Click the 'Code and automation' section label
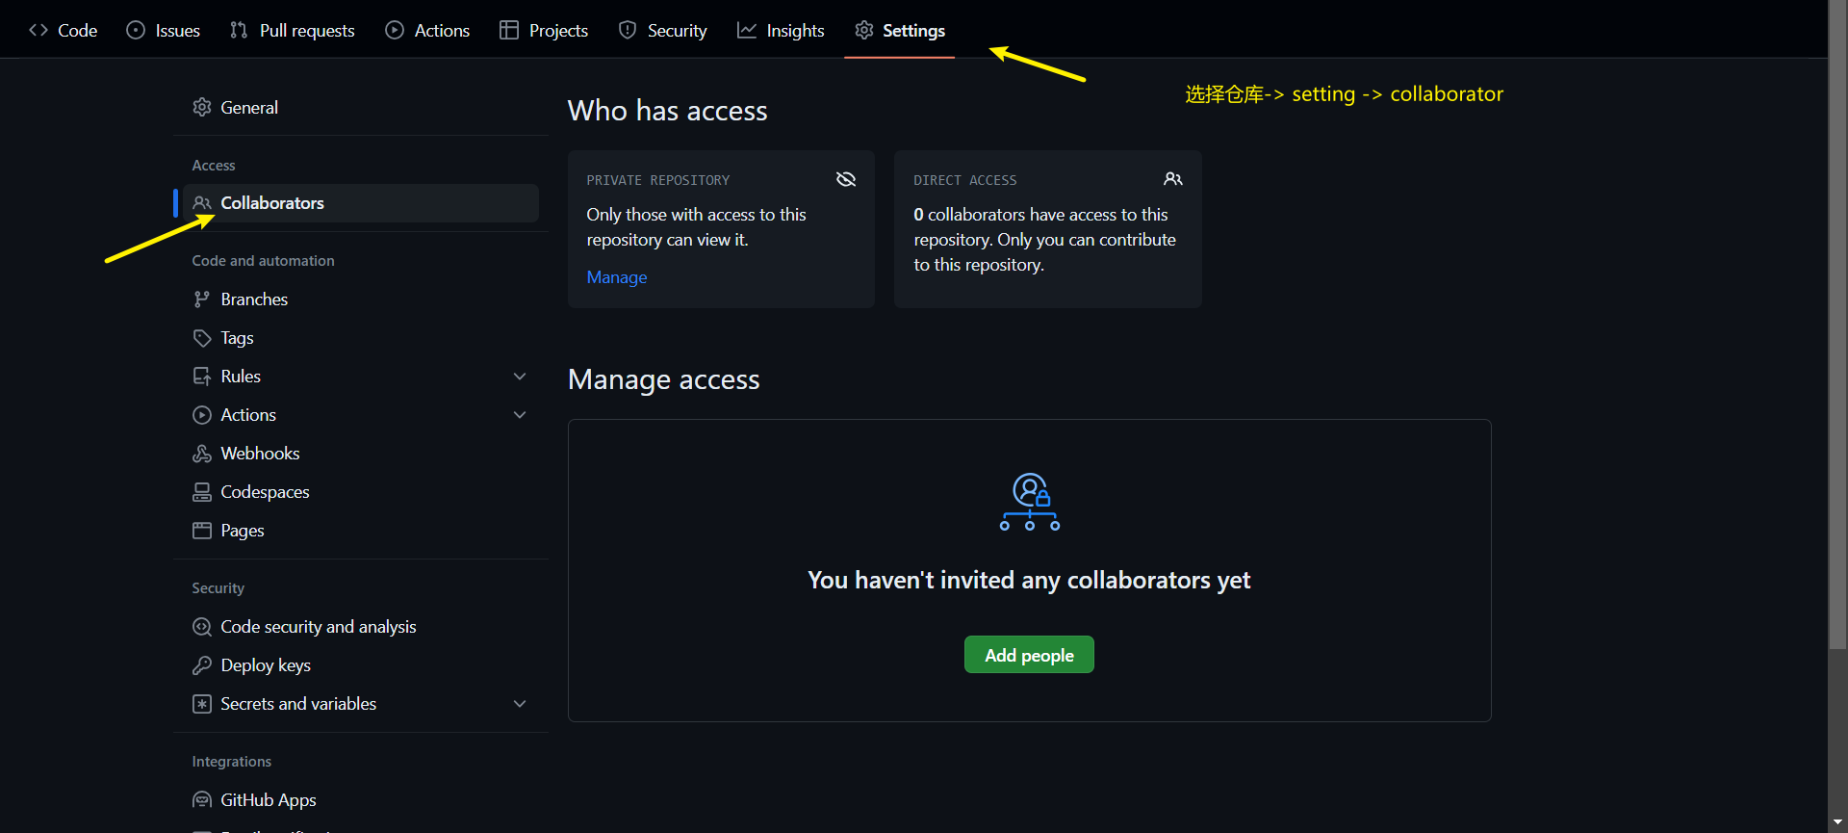The image size is (1848, 833). click(x=264, y=261)
